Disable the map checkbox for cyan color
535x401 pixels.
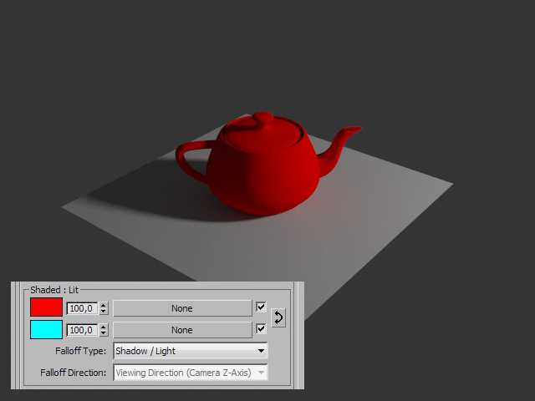[261, 329]
